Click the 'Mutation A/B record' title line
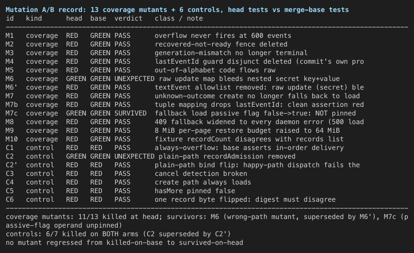The image size is (414, 253). coord(177,10)
